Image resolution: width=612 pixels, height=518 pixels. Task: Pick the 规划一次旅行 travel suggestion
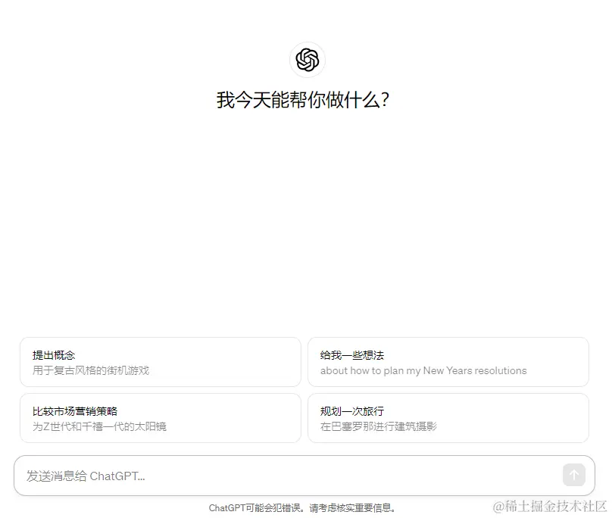pyautogui.click(x=448, y=418)
